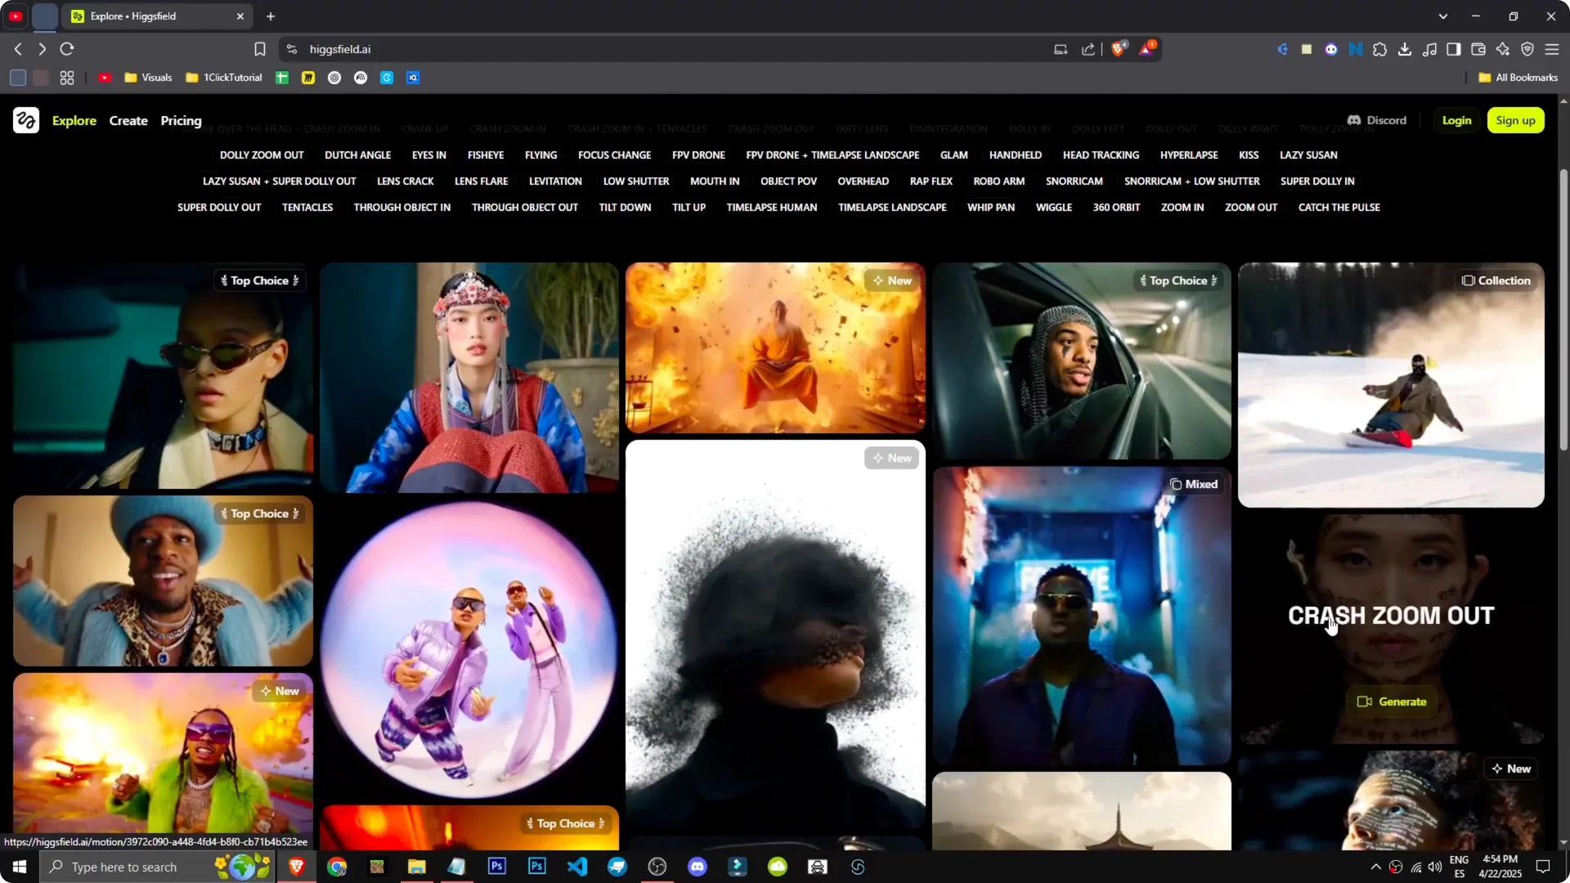The height and width of the screenshot is (883, 1570).
Task: Adjust the system volume from the taskbar
Action: click(1437, 867)
